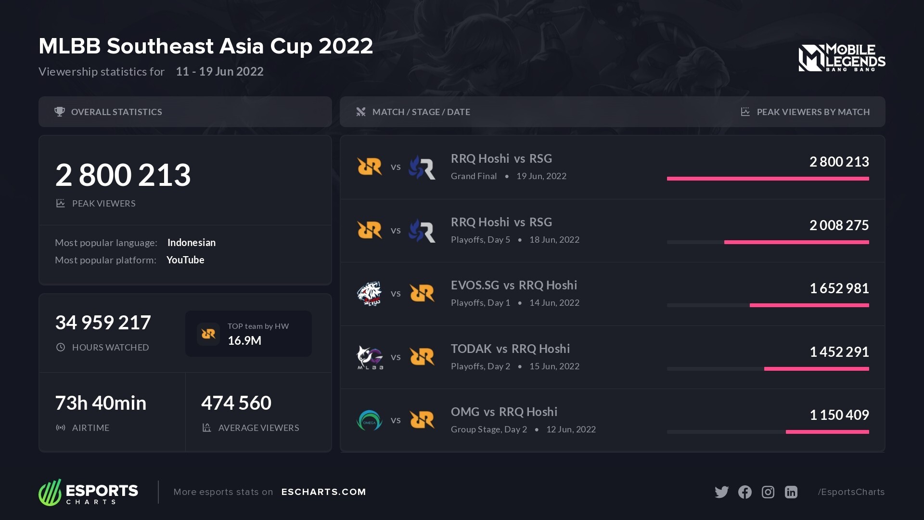The width and height of the screenshot is (924, 520).
Task: Open the ESCHARTS.COM link
Action: click(323, 492)
